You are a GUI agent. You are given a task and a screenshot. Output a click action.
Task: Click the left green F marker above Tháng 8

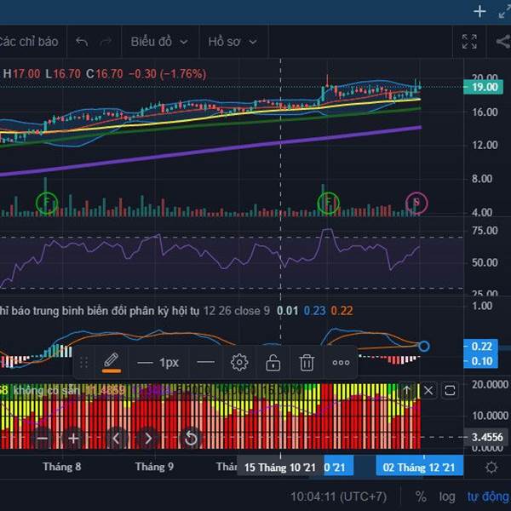pyautogui.click(x=47, y=203)
